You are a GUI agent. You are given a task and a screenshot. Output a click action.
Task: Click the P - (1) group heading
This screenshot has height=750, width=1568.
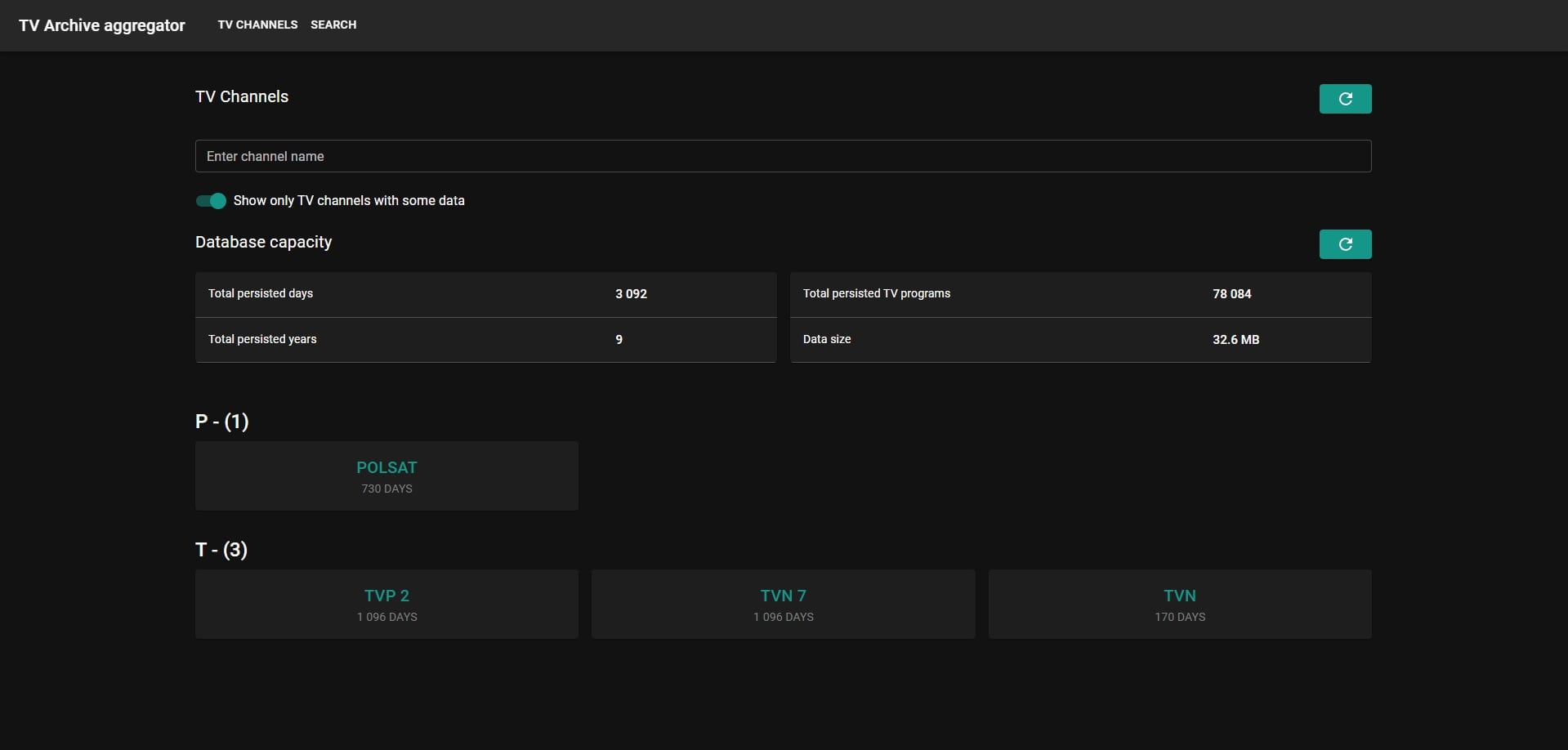point(222,422)
